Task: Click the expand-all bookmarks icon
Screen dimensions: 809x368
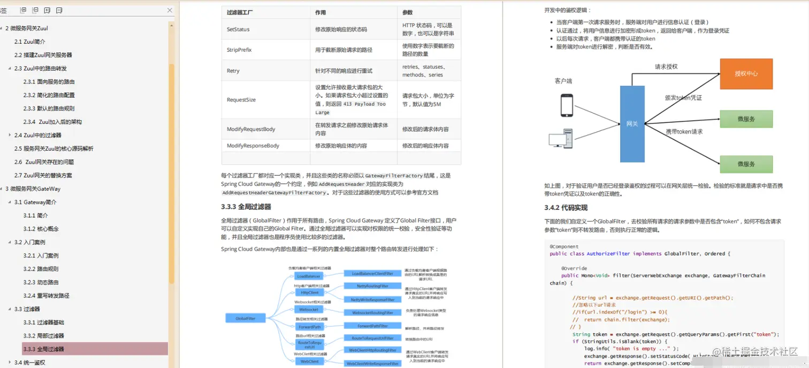Action: click(23, 10)
